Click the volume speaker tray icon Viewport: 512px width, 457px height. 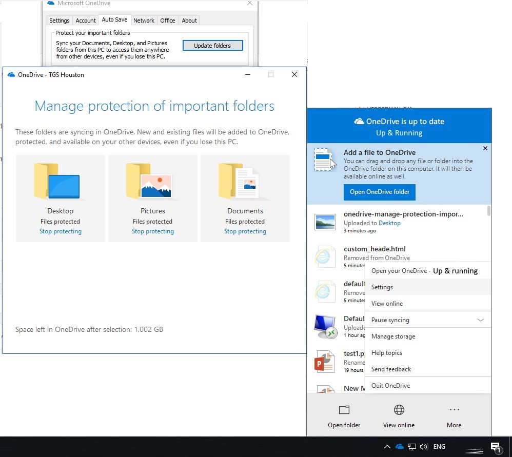click(424, 447)
